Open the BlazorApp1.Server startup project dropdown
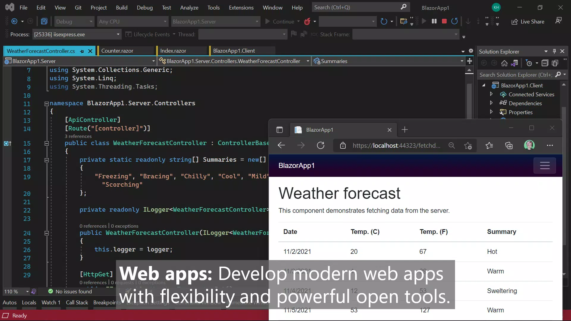Image resolution: width=571 pixels, height=321 pixels. pyautogui.click(x=216, y=21)
